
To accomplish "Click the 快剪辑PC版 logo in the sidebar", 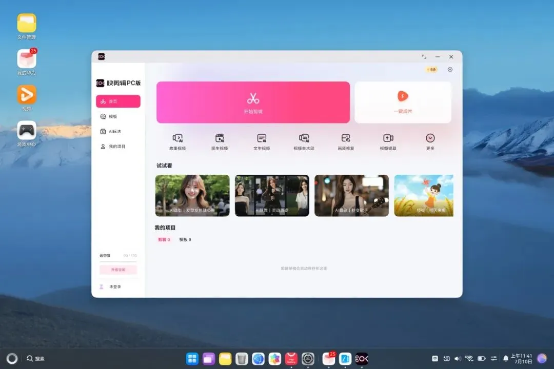I will click(118, 83).
